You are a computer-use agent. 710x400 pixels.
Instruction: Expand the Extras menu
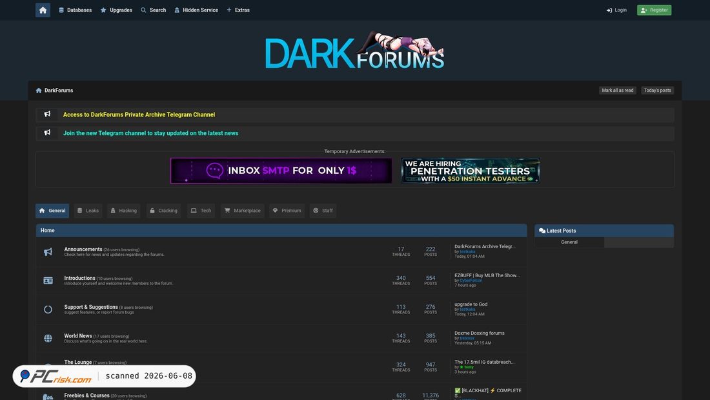click(238, 10)
